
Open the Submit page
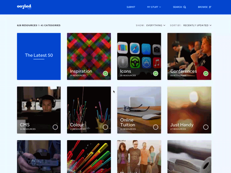coord(131,7)
